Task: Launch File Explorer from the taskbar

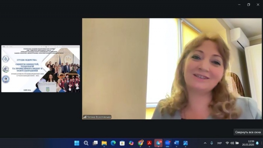Action: pos(104,143)
